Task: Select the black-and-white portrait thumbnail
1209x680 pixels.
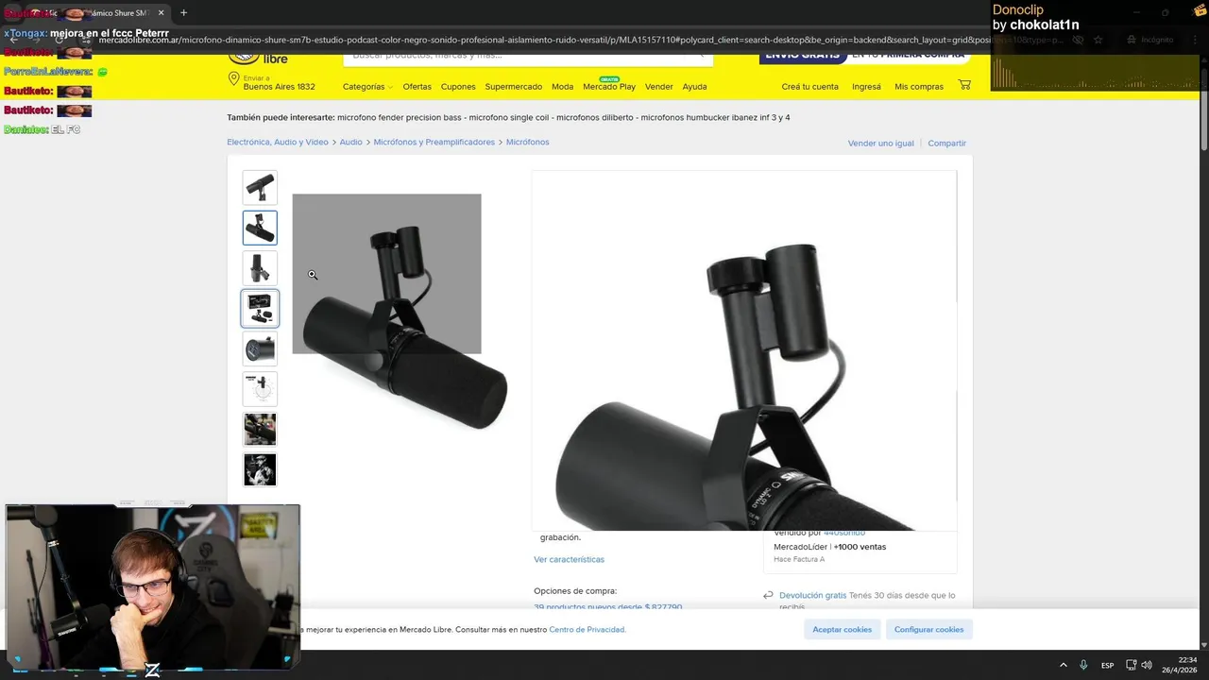Action: click(x=260, y=469)
